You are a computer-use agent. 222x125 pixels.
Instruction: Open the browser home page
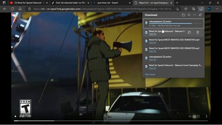click(20, 9)
